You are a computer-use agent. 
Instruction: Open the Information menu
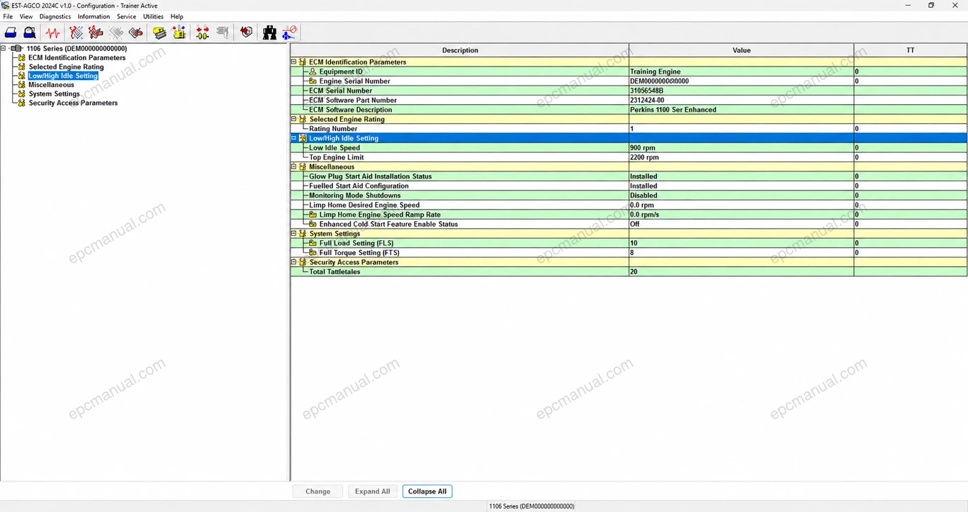[x=94, y=16]
